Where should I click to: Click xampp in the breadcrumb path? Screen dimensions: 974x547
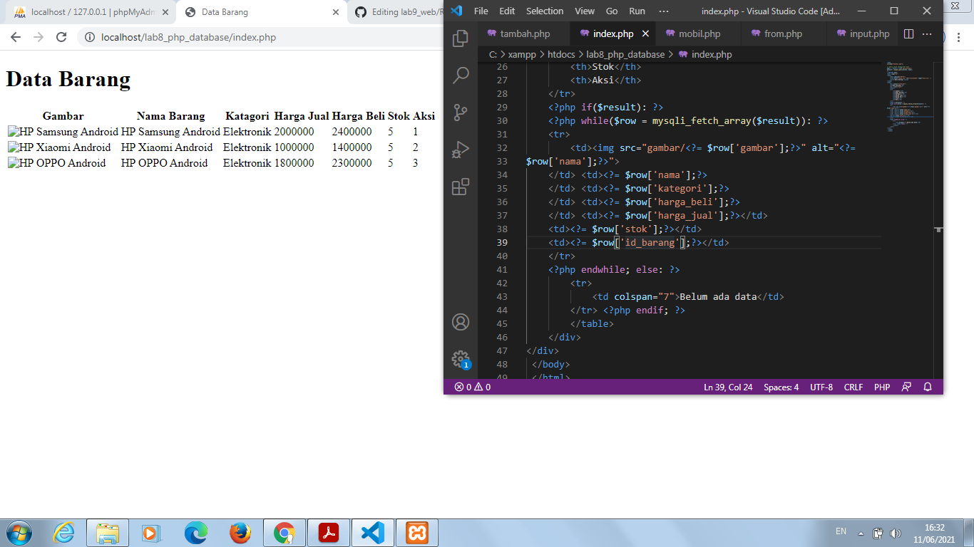(522, 54)
